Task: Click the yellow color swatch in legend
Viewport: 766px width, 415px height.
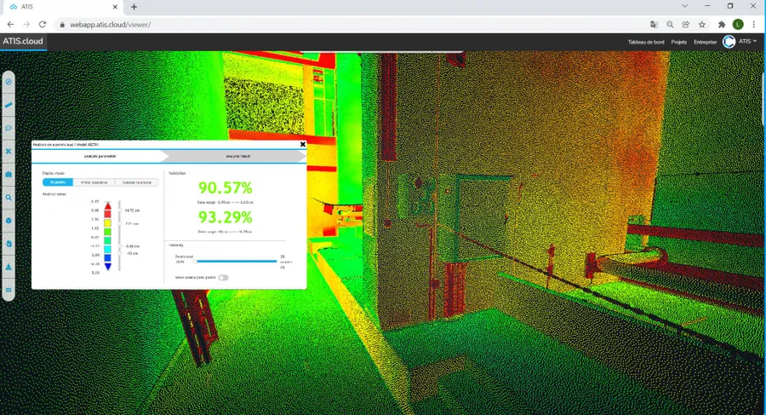Action: coord(107,222)
